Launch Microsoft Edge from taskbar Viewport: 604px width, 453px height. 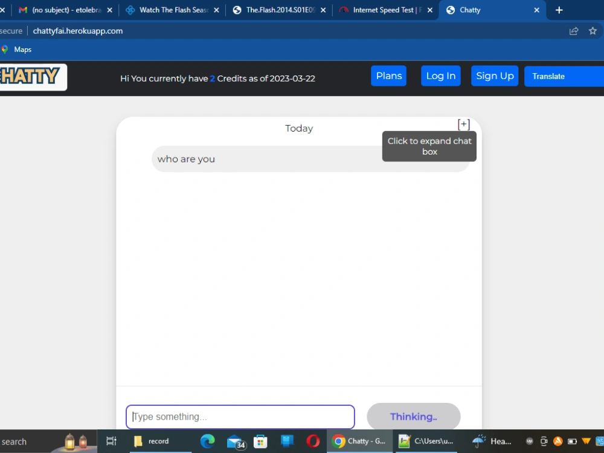(207, 441)
